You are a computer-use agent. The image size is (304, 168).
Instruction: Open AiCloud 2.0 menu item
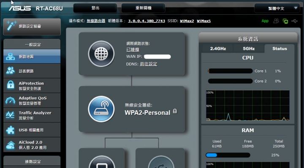32,144
